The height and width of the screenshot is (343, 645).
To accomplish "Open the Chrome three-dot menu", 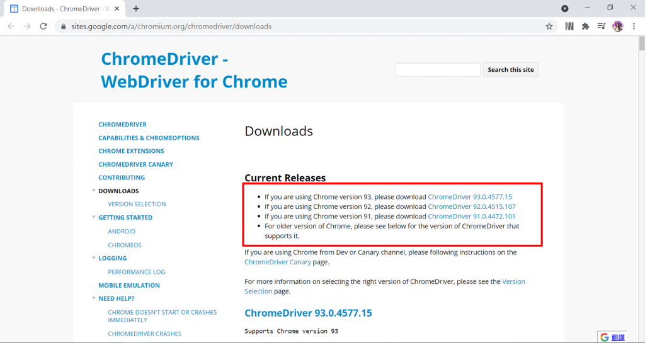I will pos(634,26).
